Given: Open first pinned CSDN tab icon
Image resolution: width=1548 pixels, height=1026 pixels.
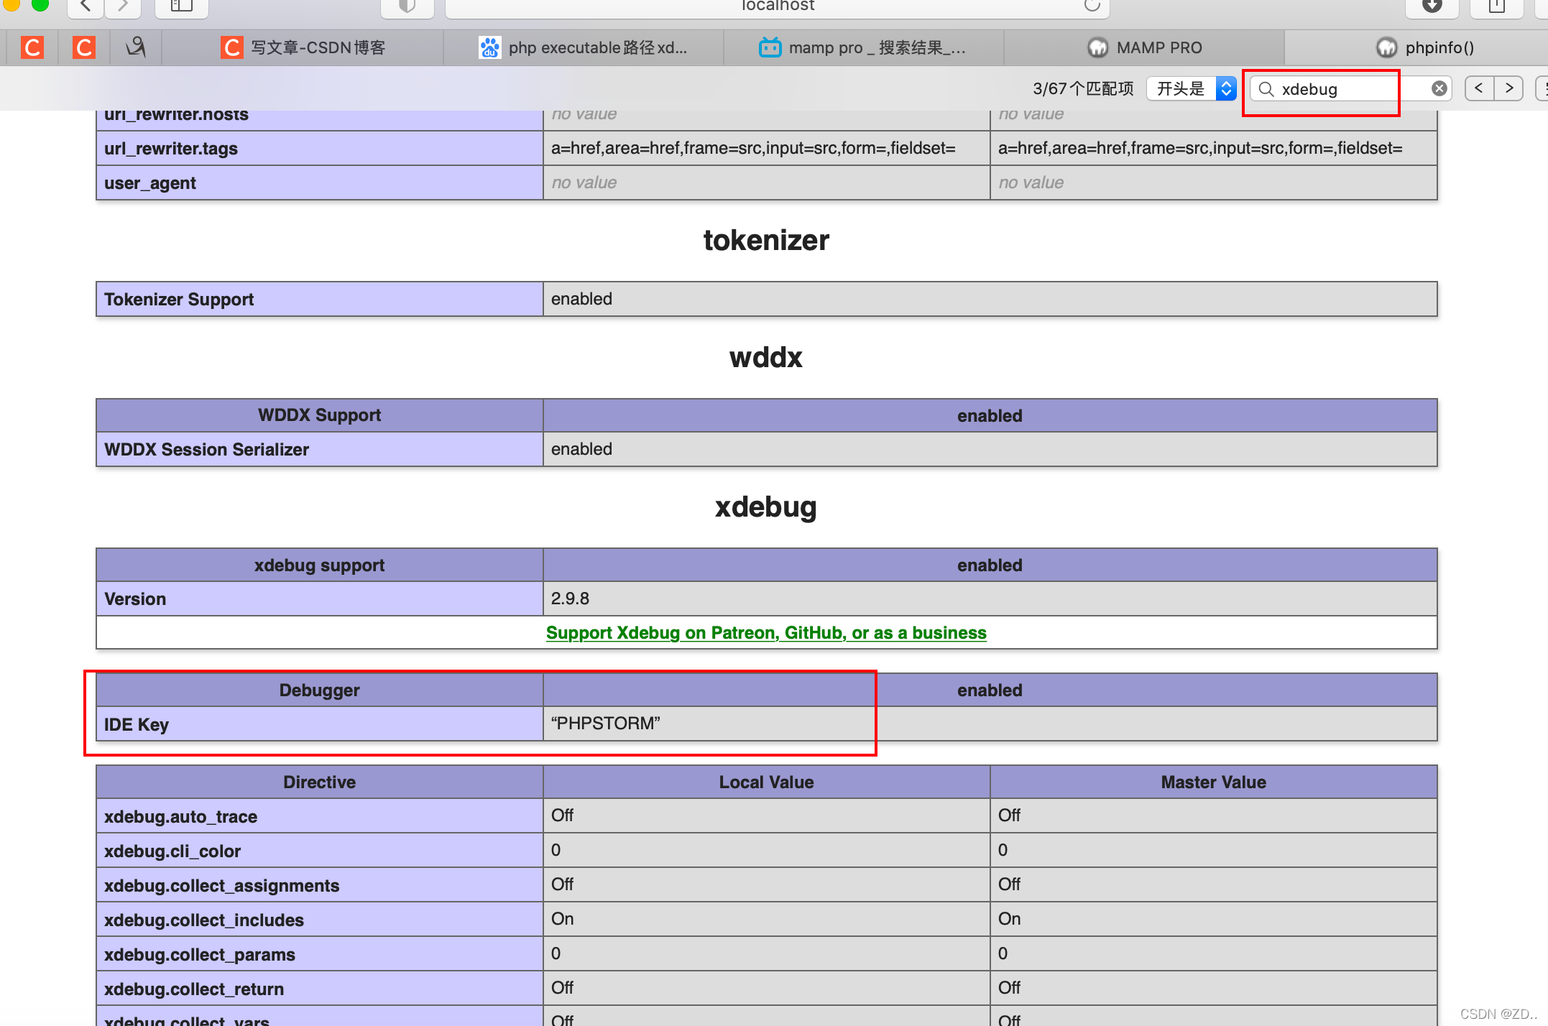Looking at the screenshot, I should [x=32, y=47].
